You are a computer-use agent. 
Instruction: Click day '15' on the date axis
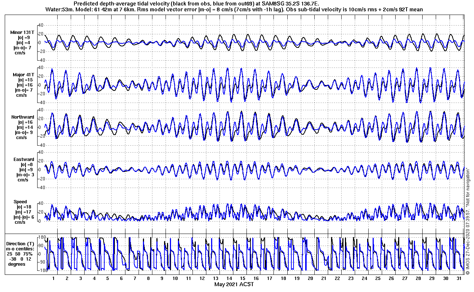pyautogui.click(x=243, y=278)
